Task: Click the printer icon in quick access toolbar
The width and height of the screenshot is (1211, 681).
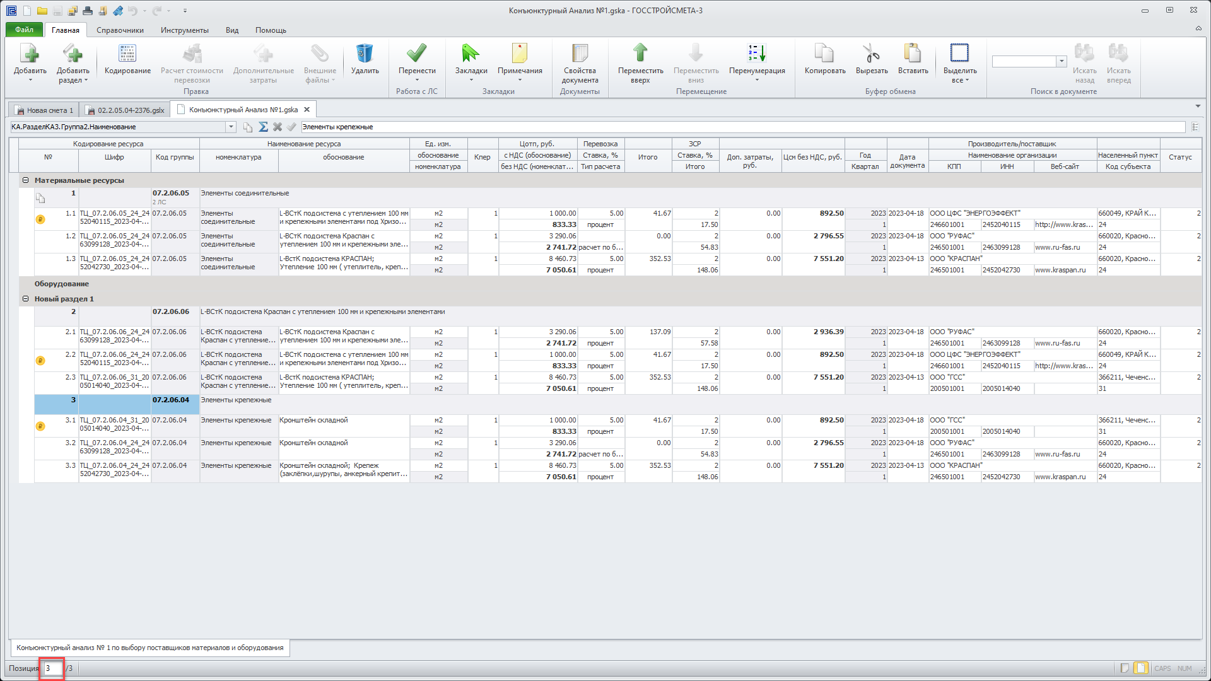Action: point(88,11)
